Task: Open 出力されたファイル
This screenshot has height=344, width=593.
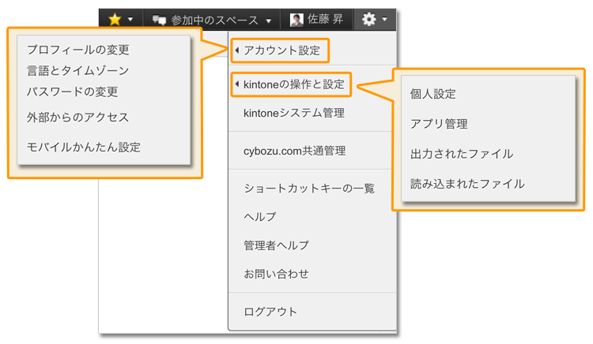Action: click(x=462, y=154)
